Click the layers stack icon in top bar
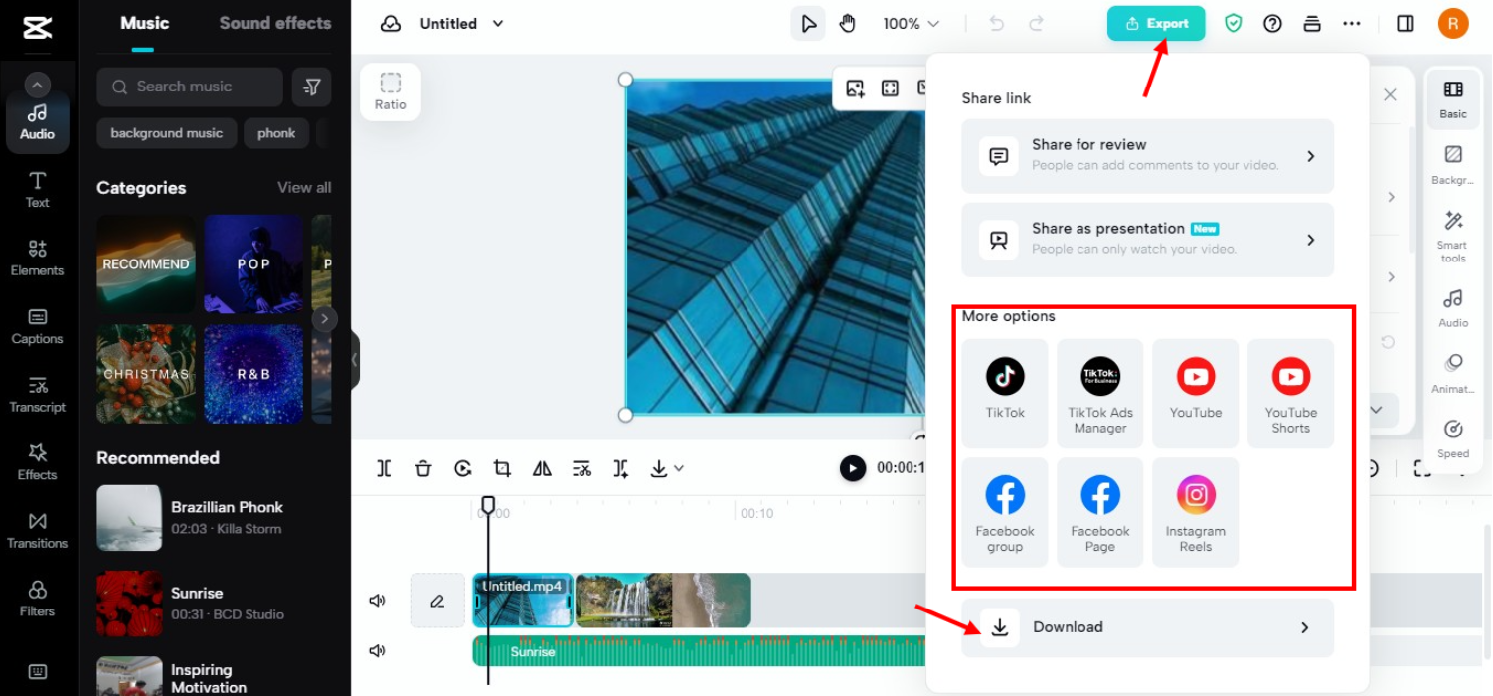1493x696 pixels. pyautogui.click(x=1312, y=24)
